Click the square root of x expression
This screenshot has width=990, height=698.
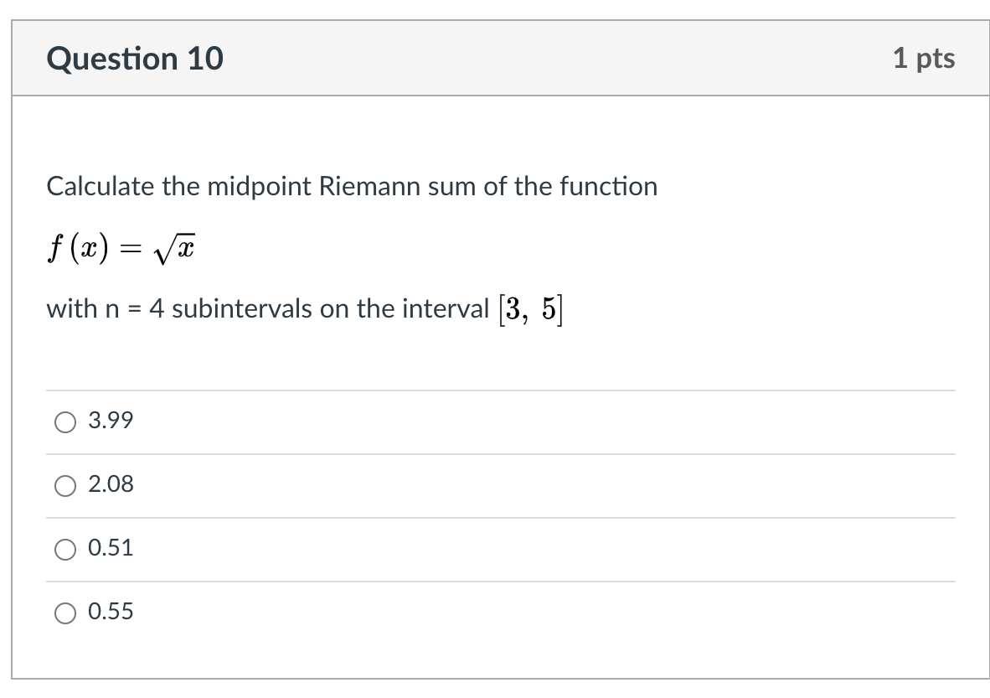(x=174, y=248)
